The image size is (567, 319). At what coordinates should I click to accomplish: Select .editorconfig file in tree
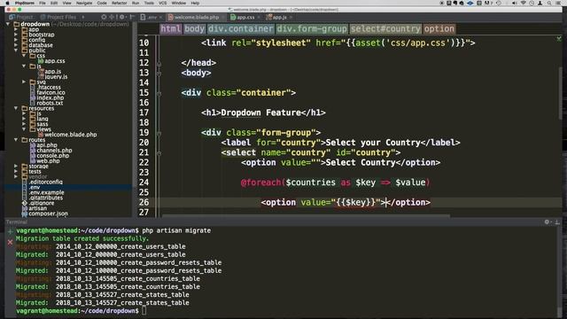[x=45, y=182]
